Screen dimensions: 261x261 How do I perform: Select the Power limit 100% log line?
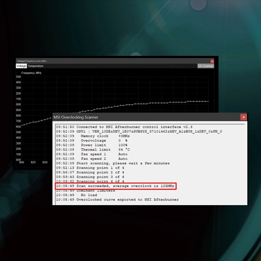(x=92, y=145)
